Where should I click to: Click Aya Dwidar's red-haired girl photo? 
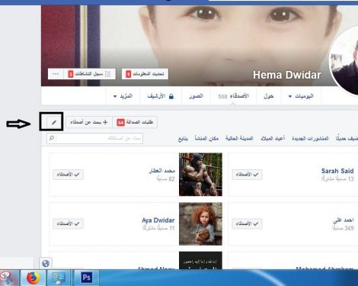[x=200, y=223]
